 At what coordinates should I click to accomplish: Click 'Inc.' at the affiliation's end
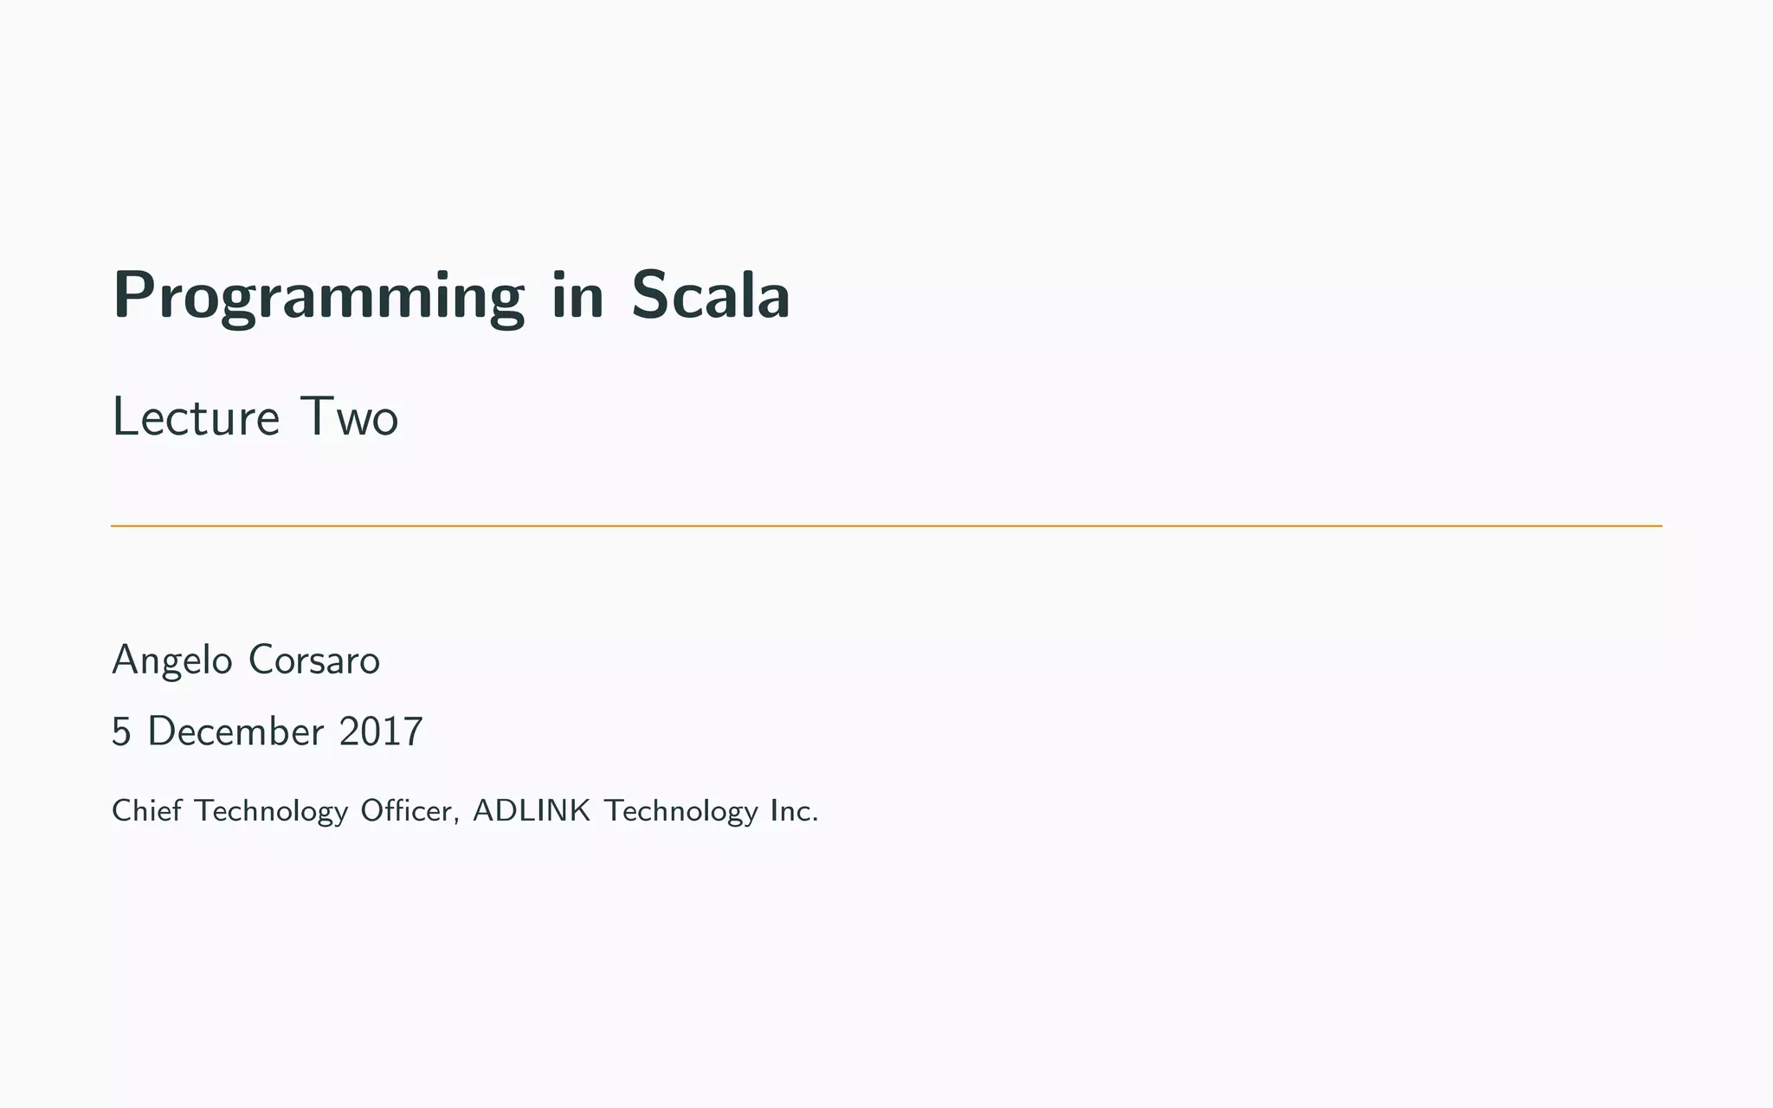(x=794, y=810)
